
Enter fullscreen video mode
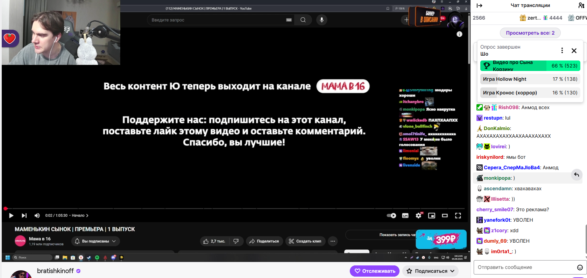pyautogui.click(x=458, y=215)
